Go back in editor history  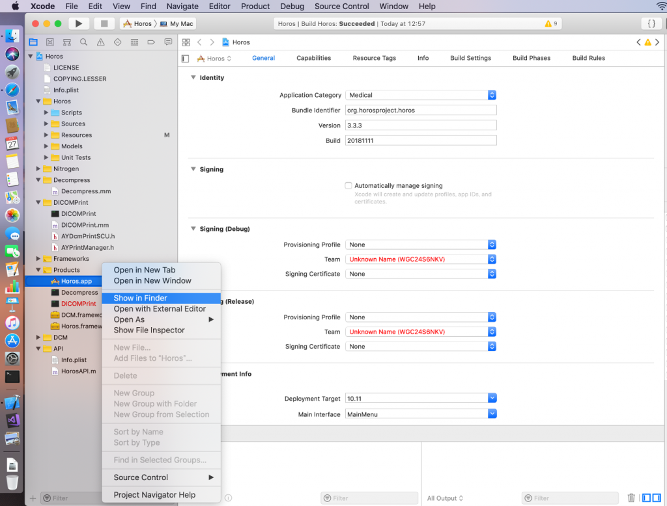tap(199, 42)
